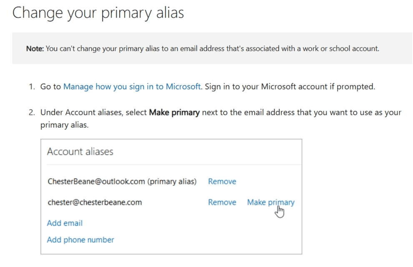Remove the ChesterBeane@outlook.com primary alias

click(x=222, y=181)
